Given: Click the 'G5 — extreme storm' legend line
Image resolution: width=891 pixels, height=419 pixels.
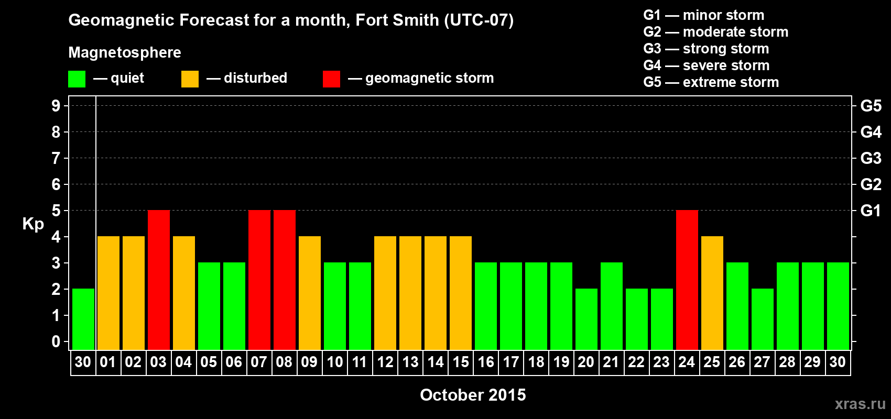Looking at the screenshot, I should [711, 82].
